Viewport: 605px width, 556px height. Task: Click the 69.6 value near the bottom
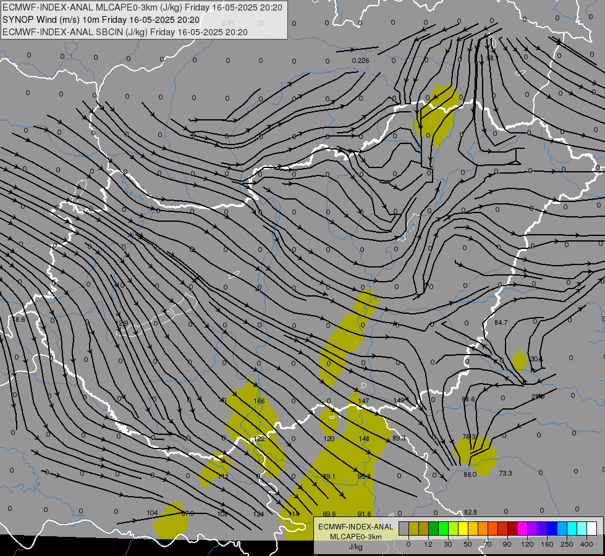point(329,514)
